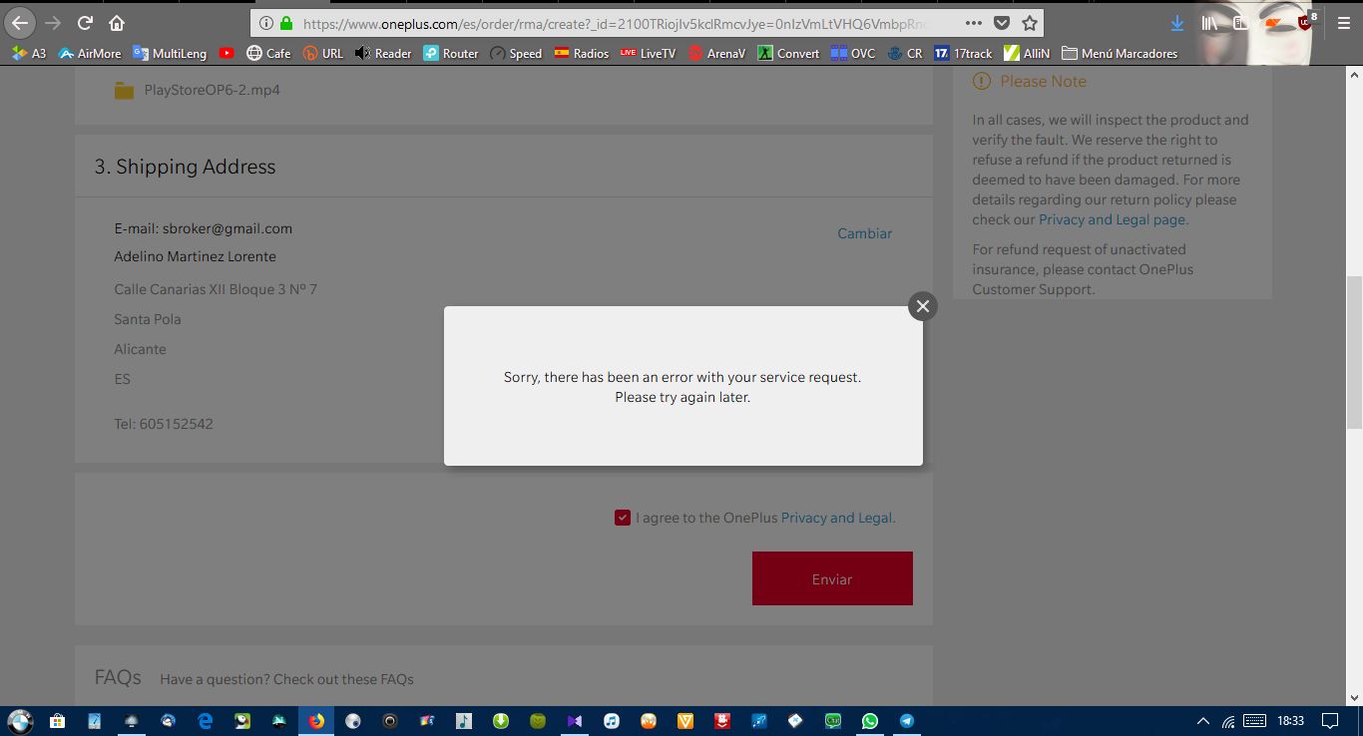Open the Speed bookmark
1363x736 pixels.
tap(516, 53)
